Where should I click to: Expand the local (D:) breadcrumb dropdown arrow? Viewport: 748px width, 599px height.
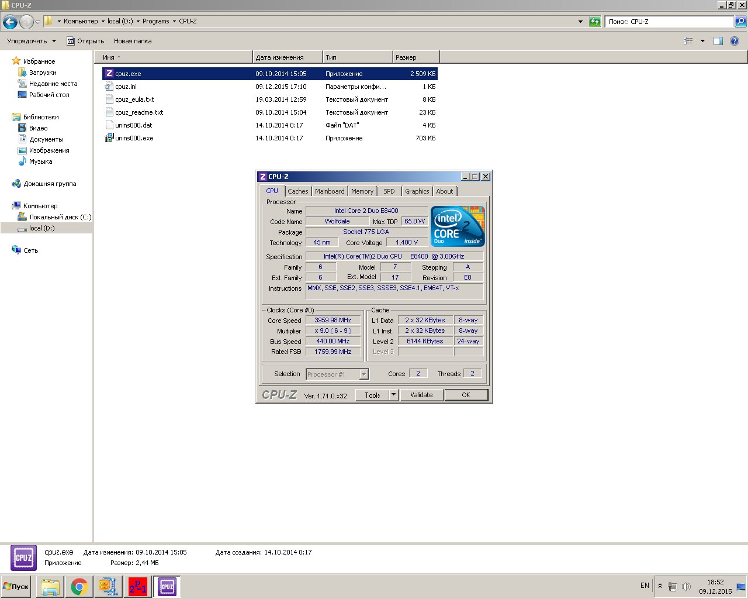pos(138,22)
